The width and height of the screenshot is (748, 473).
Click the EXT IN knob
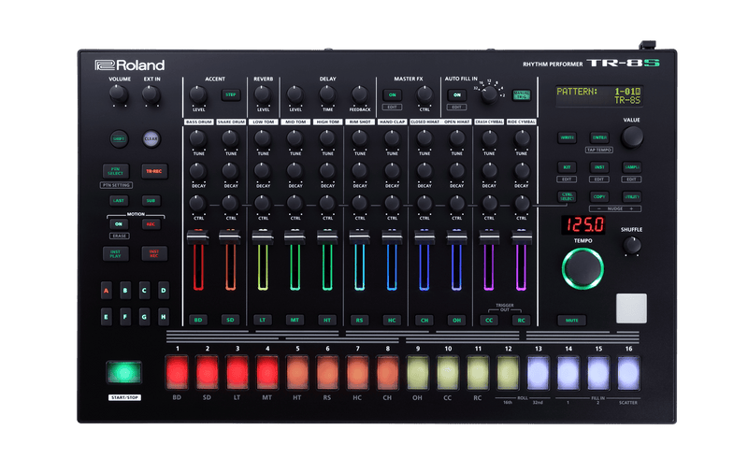[151, 94]
